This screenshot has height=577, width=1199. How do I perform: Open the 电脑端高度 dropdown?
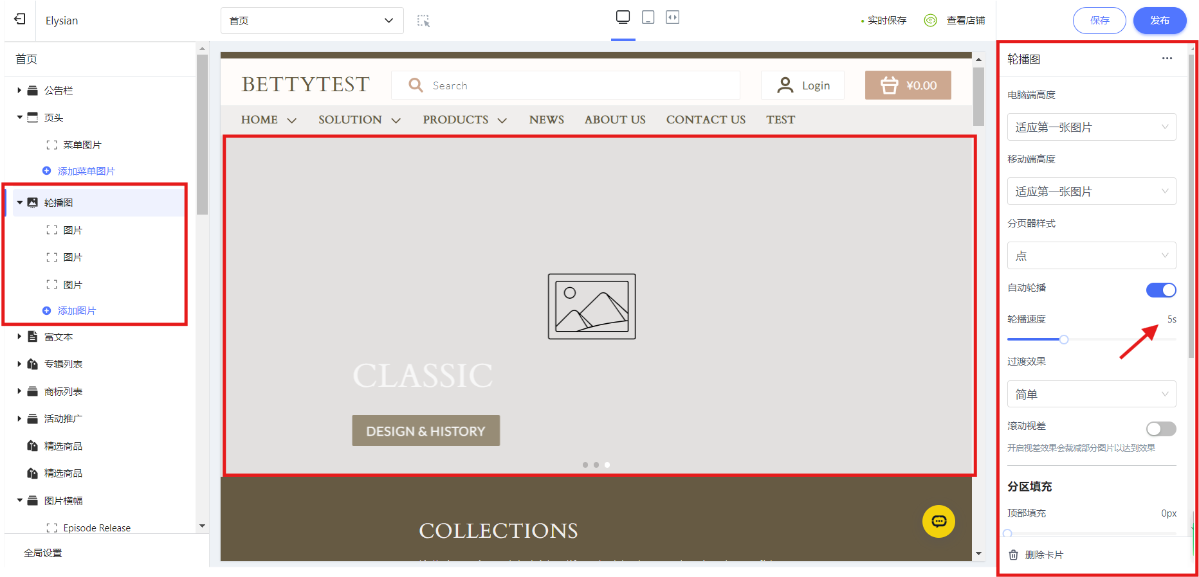pyautogui.click(x=1092, y=127)
